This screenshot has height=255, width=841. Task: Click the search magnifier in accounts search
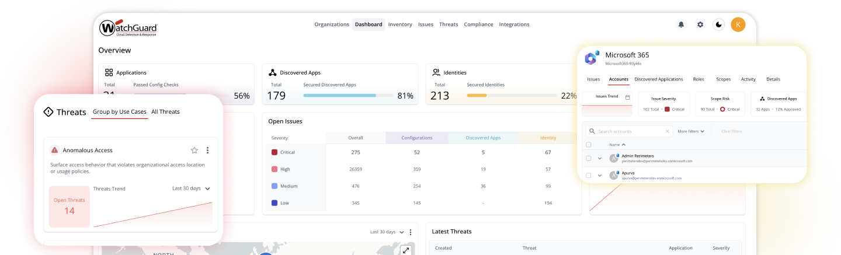[x=592, y=131]
